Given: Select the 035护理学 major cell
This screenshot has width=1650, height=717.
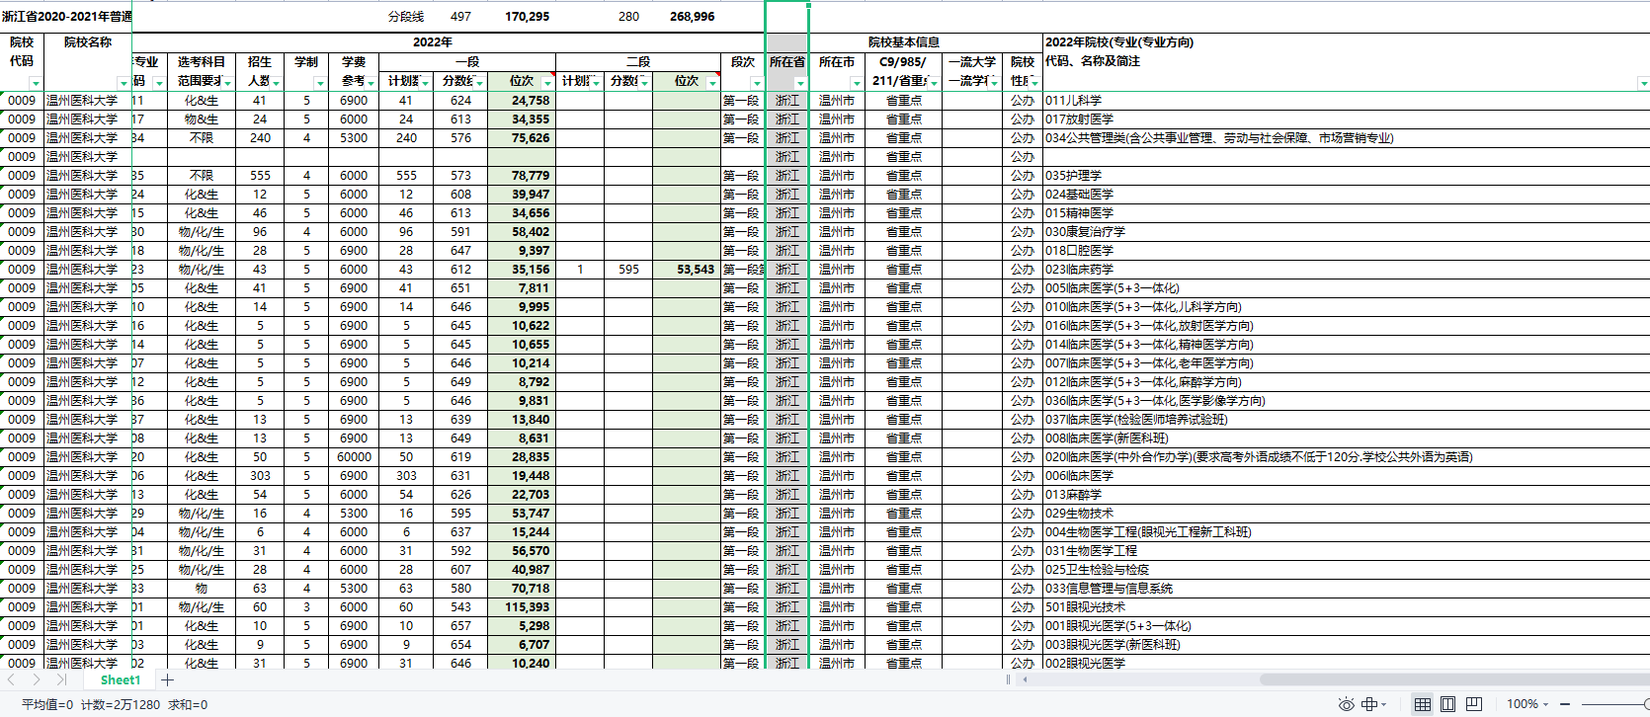Looking at the screenshot, I should point(1346,176).
